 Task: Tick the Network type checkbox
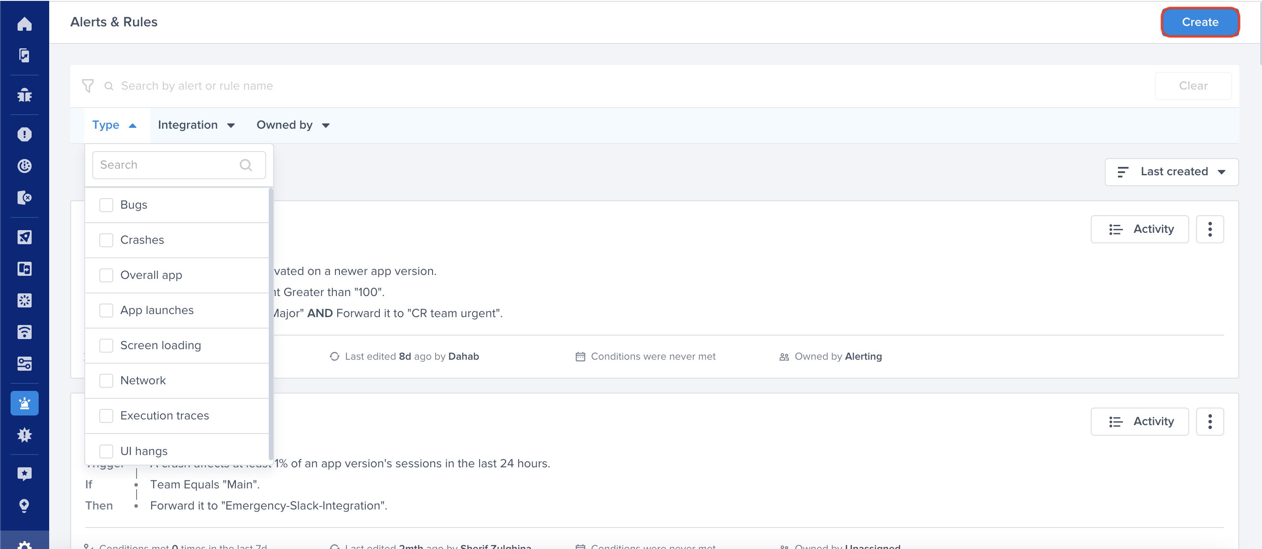(x=106, y=380)
